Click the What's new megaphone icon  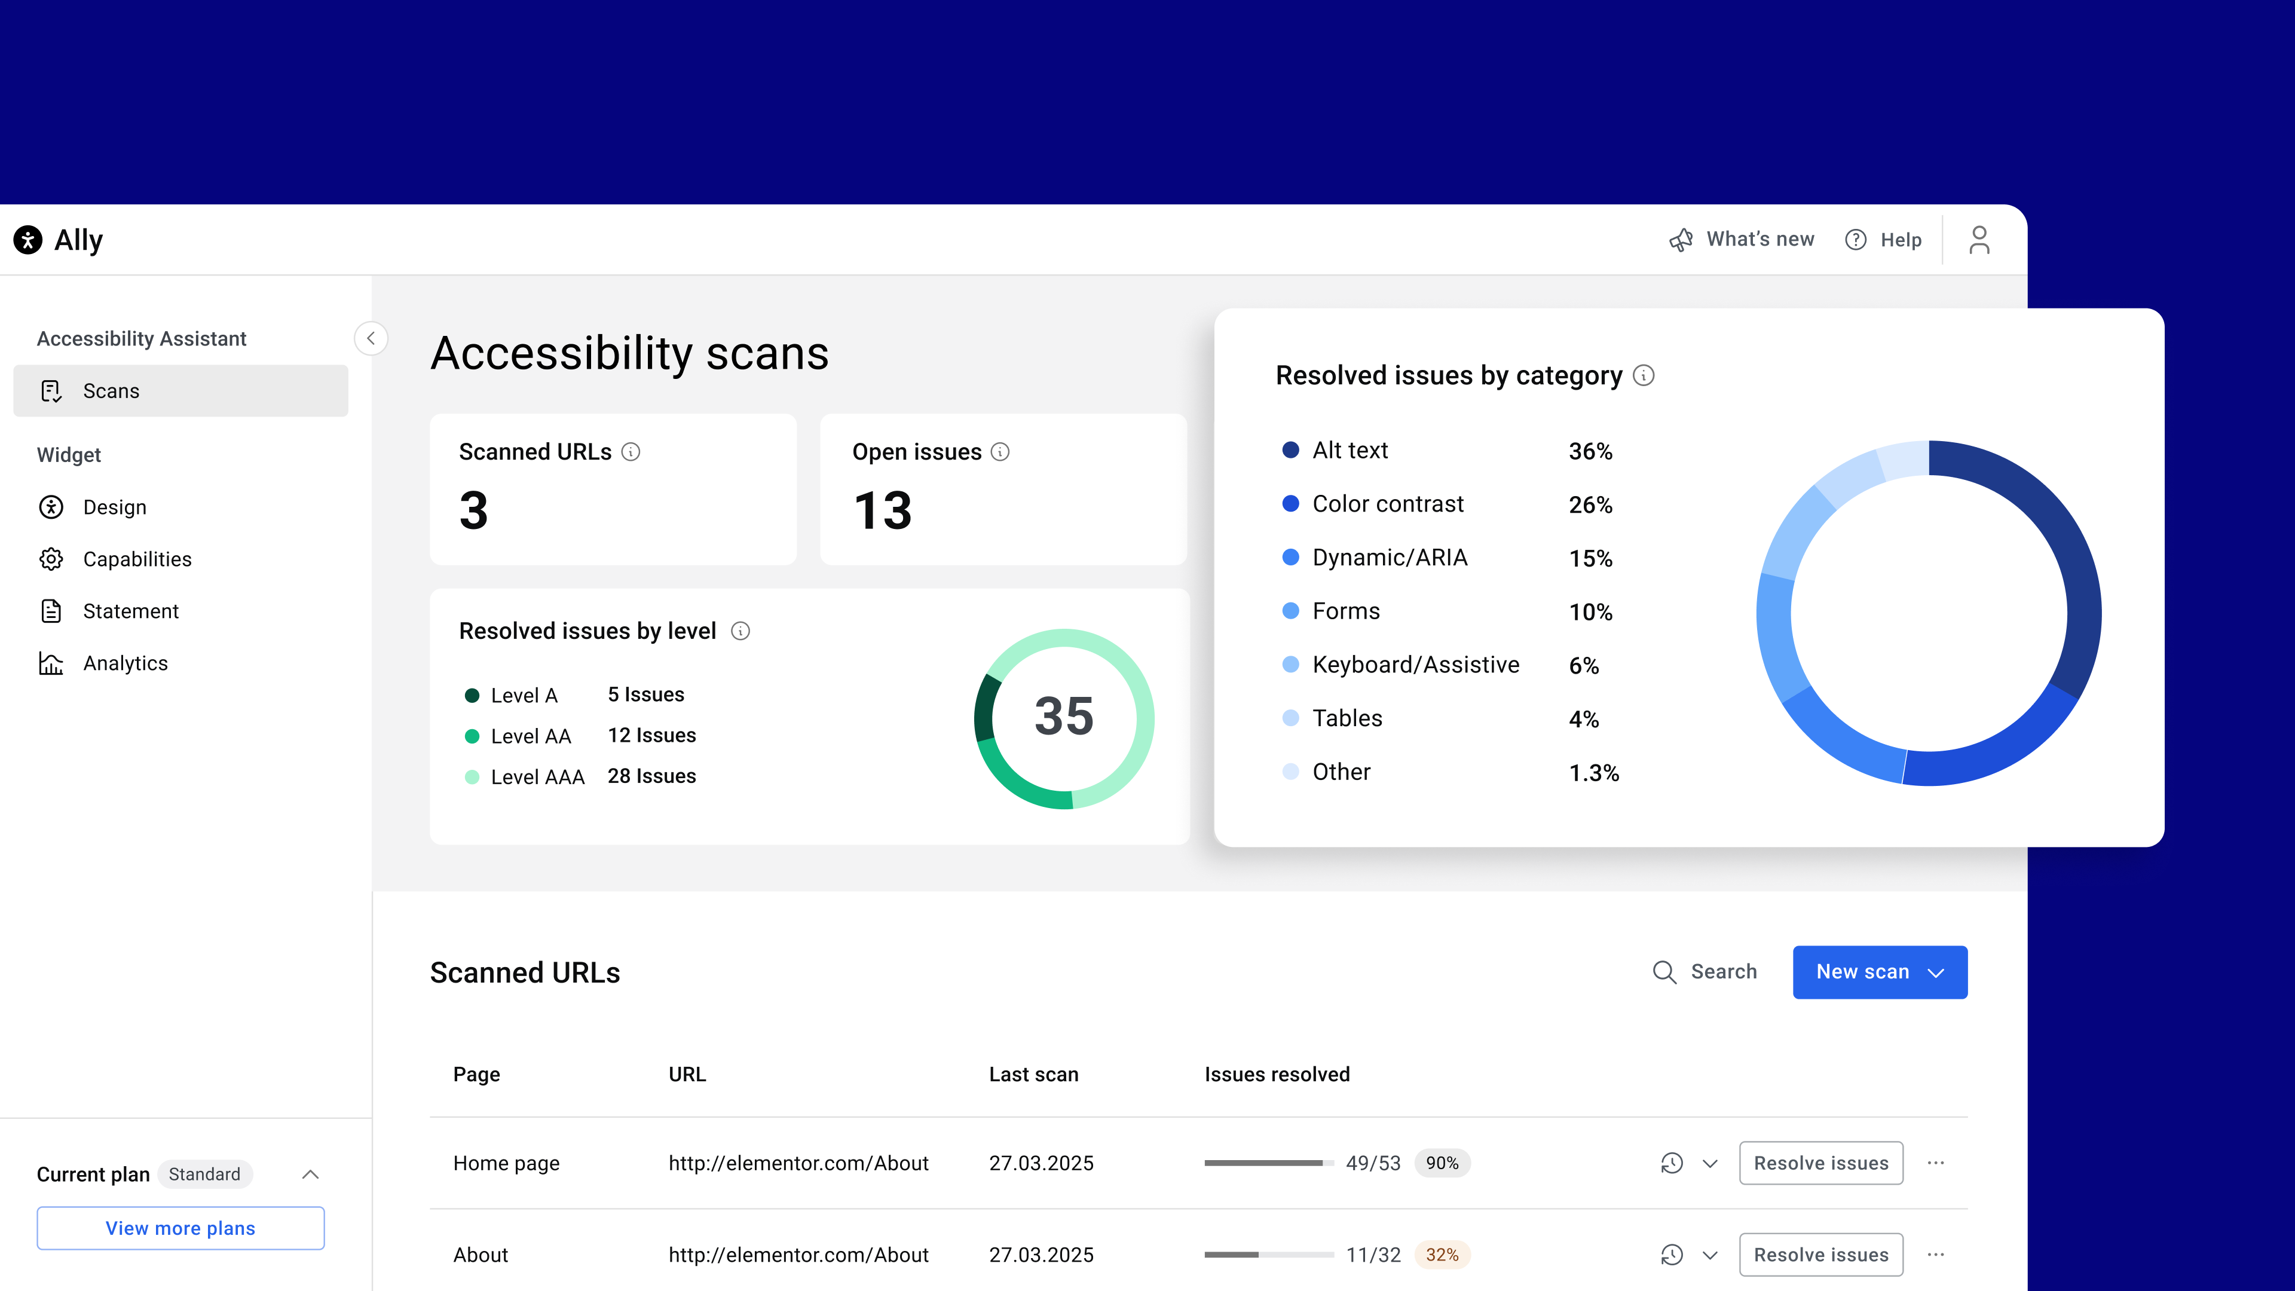1680,240
